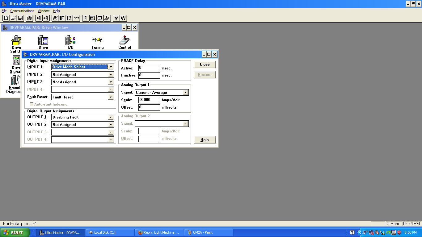Open Analog Output 1 Signal dropdown
The width and height of the screenshot is (422, 237).
(x=185, y=93)
